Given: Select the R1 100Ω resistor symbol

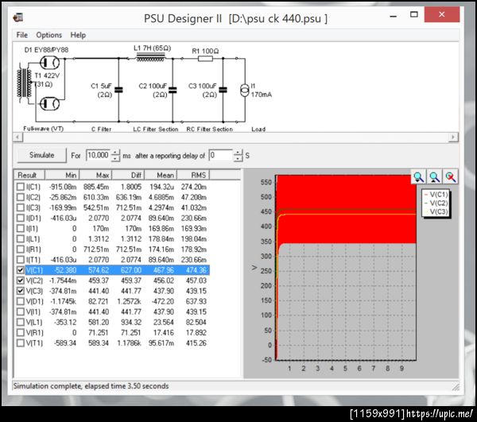Looking at the screenshot, I should coord(204,58).
